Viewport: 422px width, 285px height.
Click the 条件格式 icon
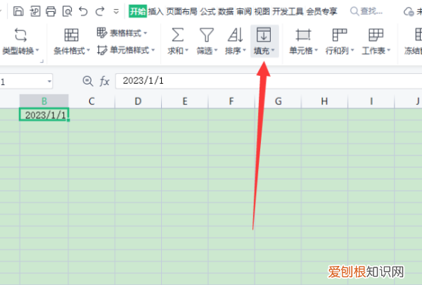[x=71, y=35]
